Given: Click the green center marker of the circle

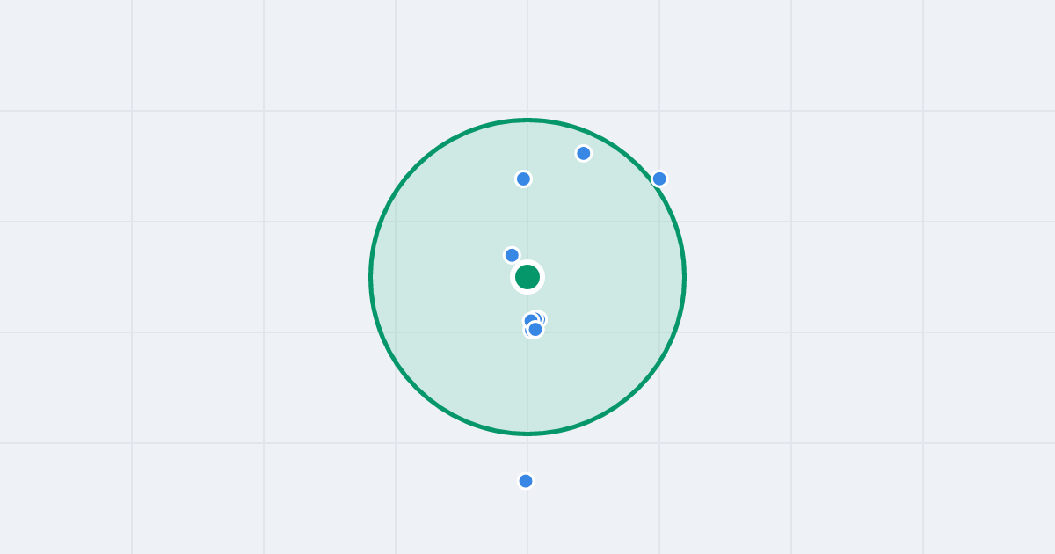Looking at the screenshot, I should coord(527,277).
